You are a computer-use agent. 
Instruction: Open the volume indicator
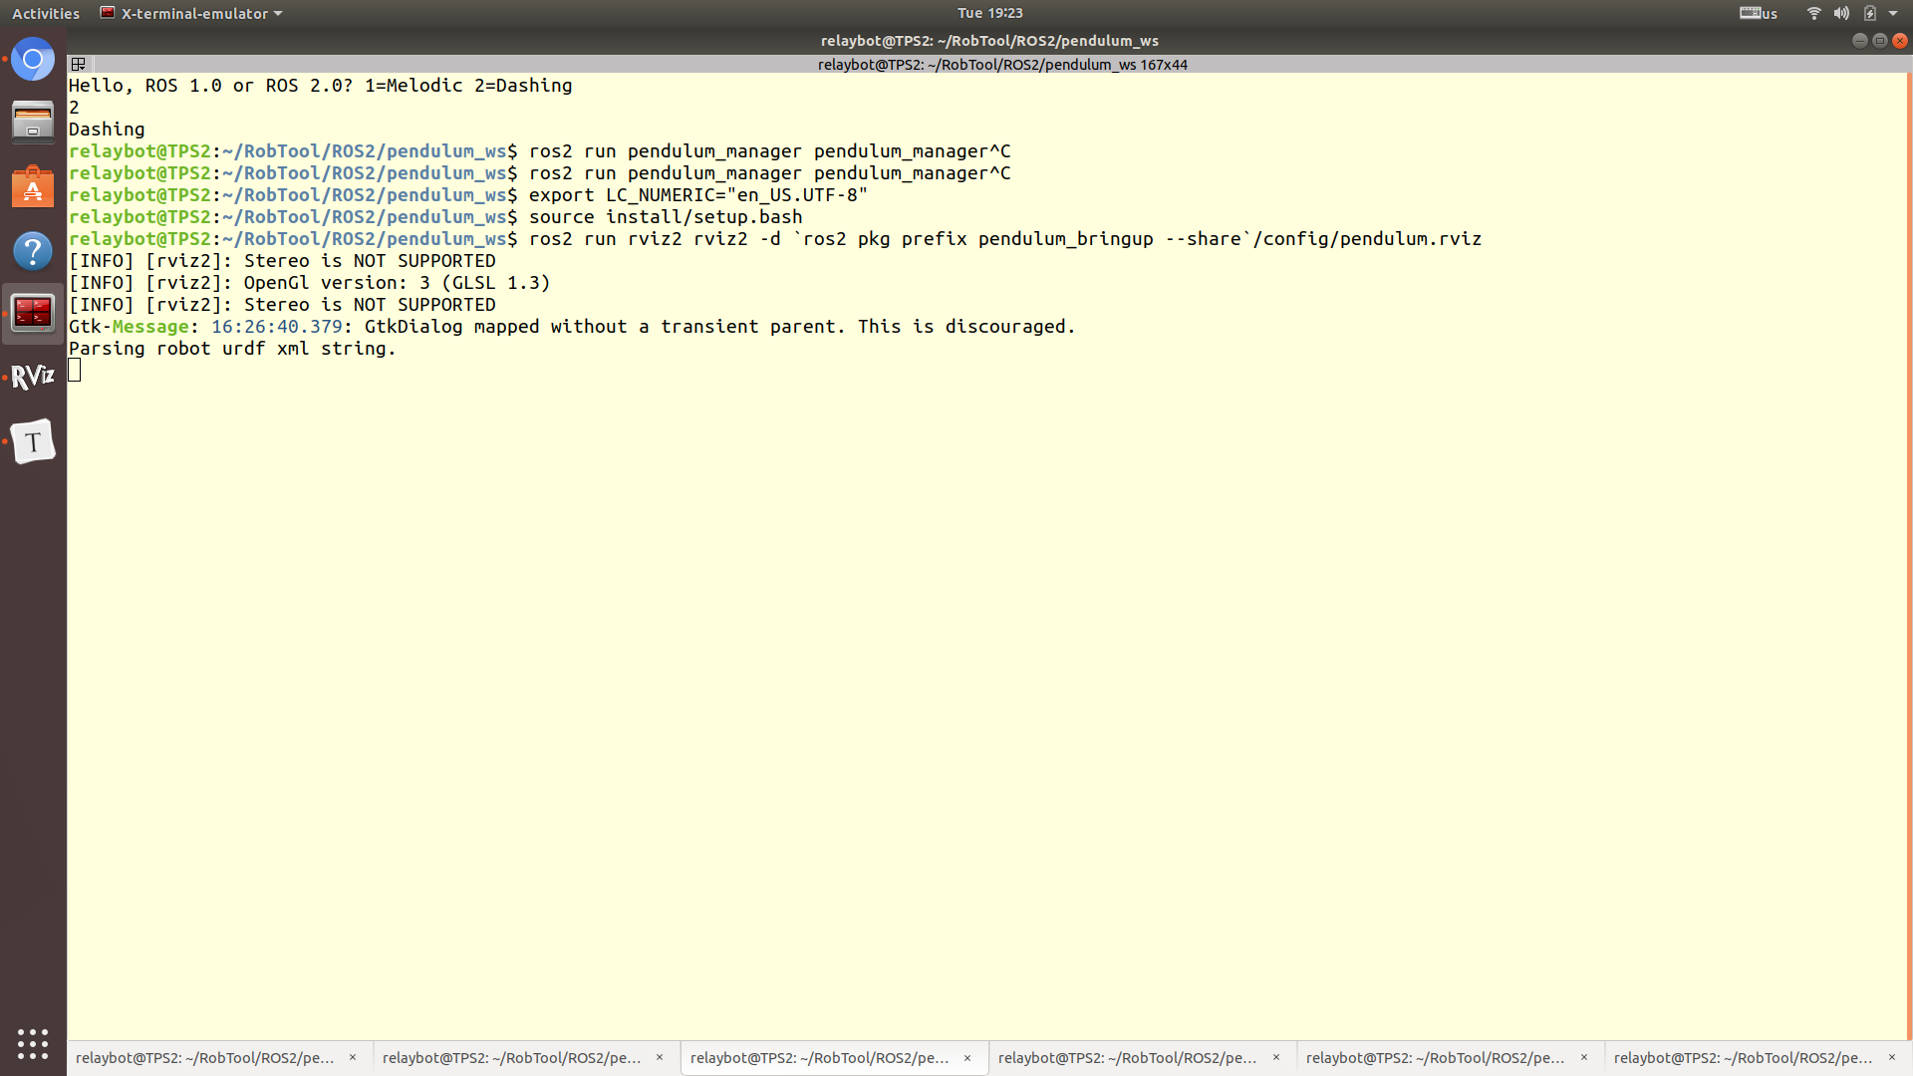pos(1841,13)
